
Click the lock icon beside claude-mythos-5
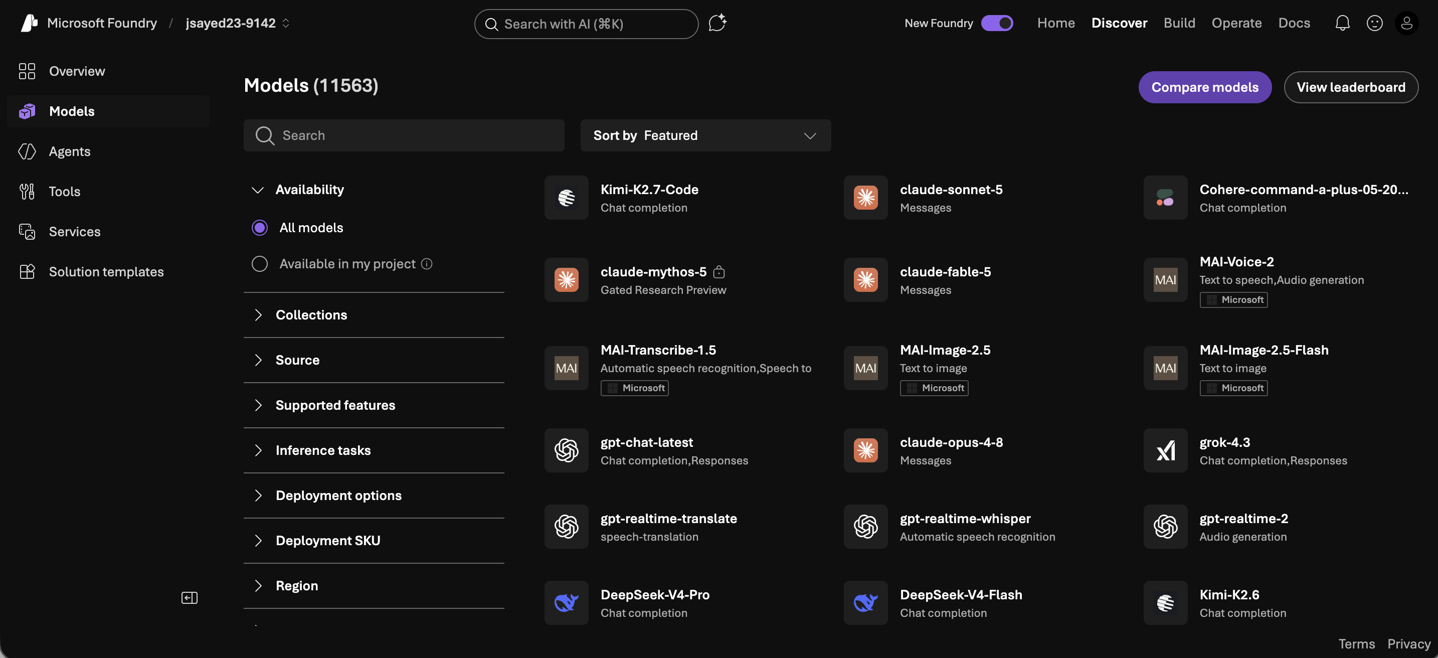(719, 272)
